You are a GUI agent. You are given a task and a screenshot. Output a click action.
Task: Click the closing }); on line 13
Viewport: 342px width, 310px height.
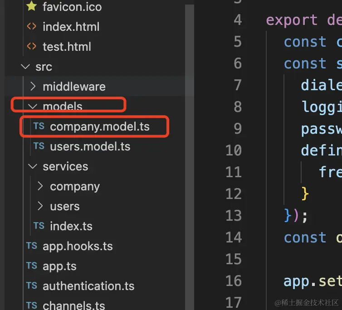296,215
